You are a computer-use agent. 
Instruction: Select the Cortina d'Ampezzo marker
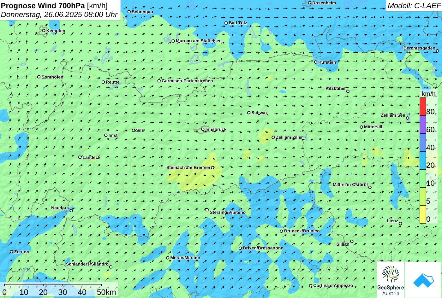tap(310, 286)
